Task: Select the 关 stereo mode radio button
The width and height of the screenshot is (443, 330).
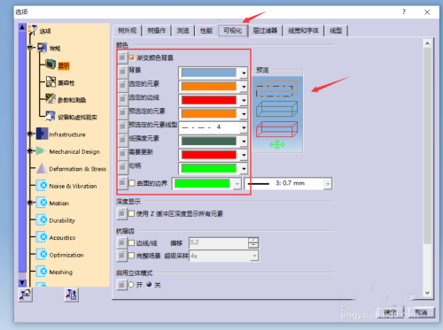Action: tap(149, 285)
